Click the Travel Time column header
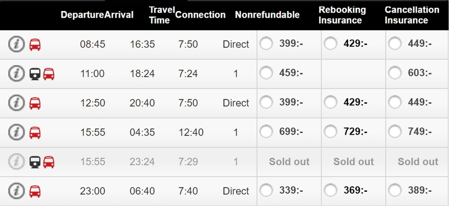This screenshot has height=206, width=451. (162, 15)
